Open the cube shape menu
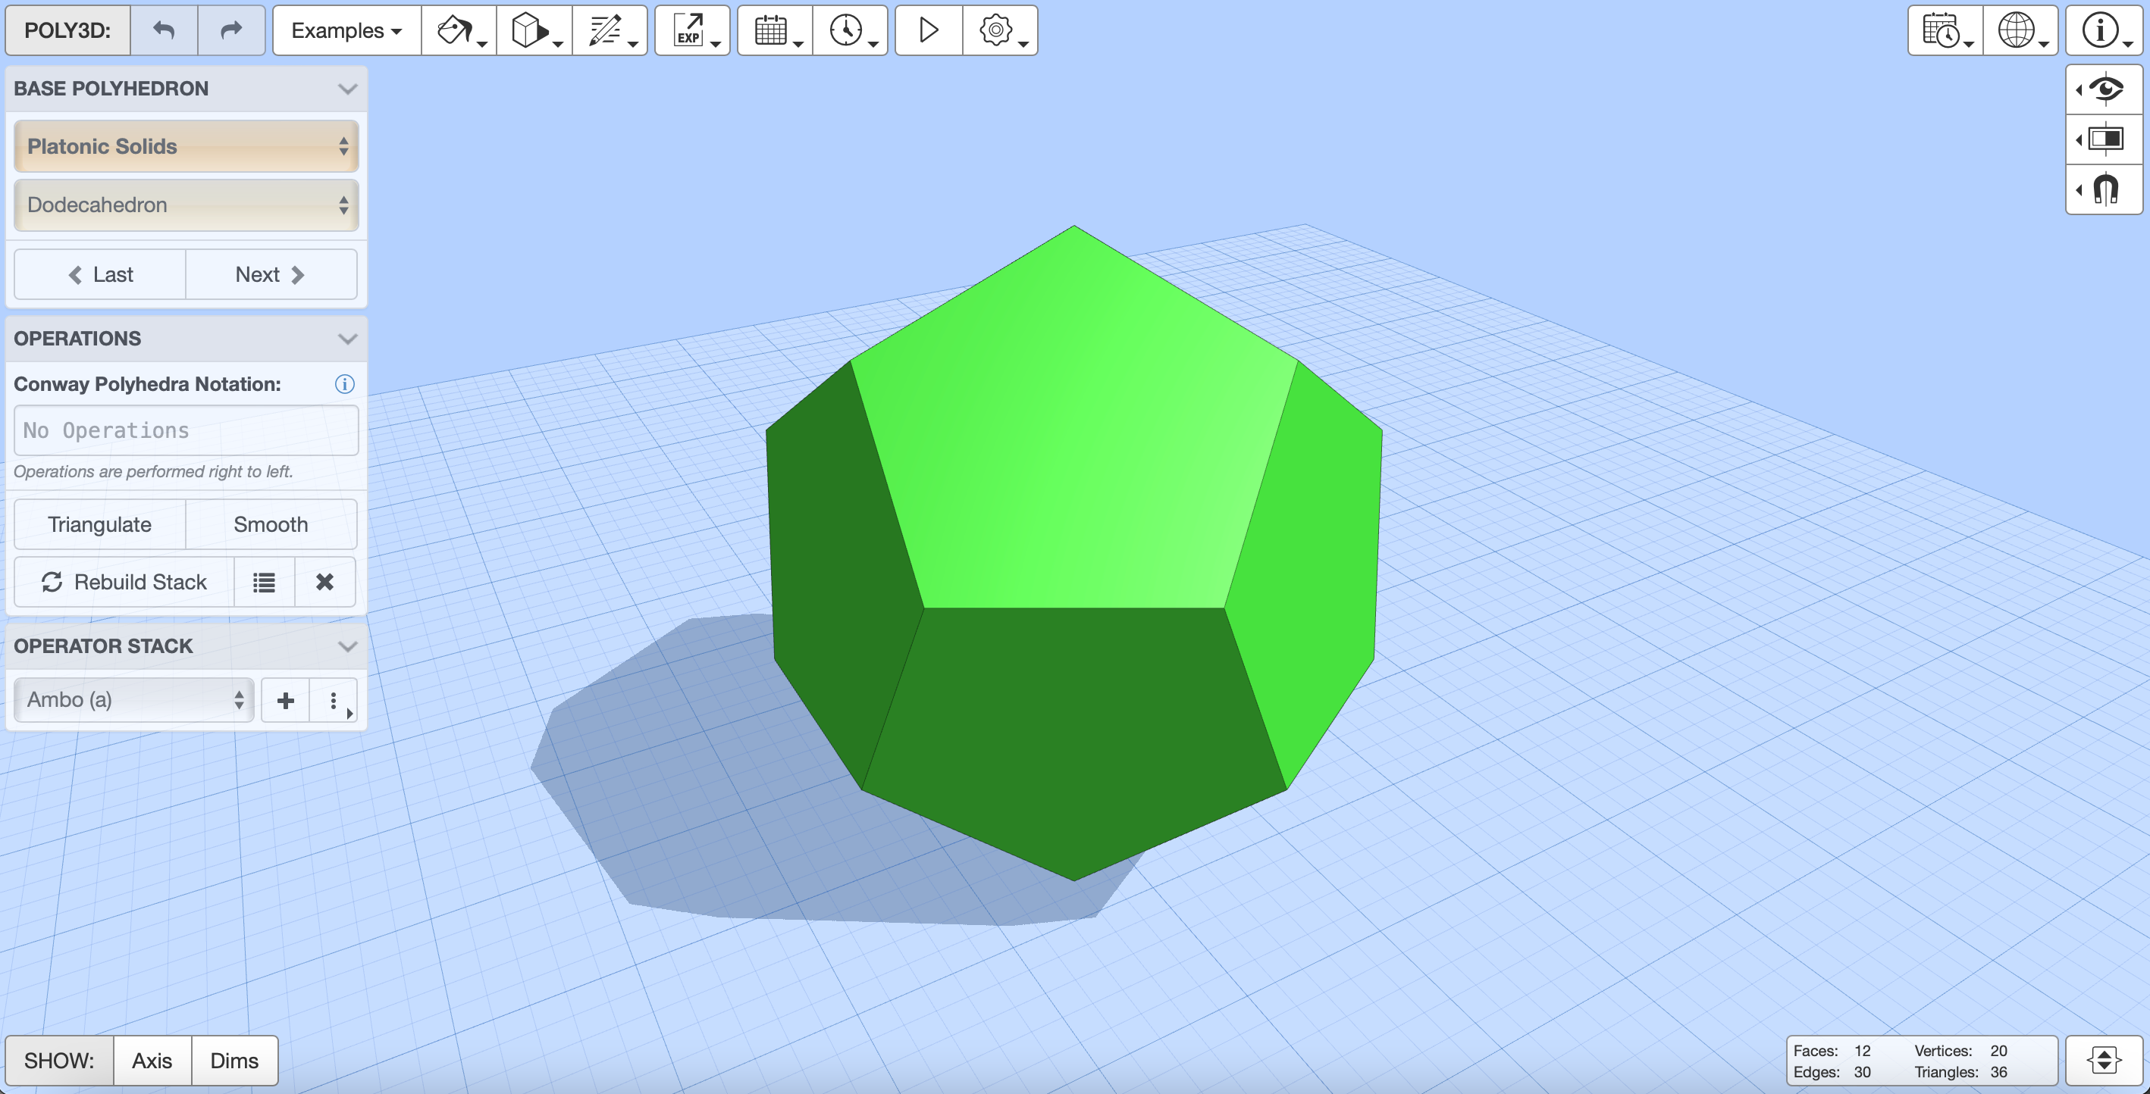 (535, 31)
